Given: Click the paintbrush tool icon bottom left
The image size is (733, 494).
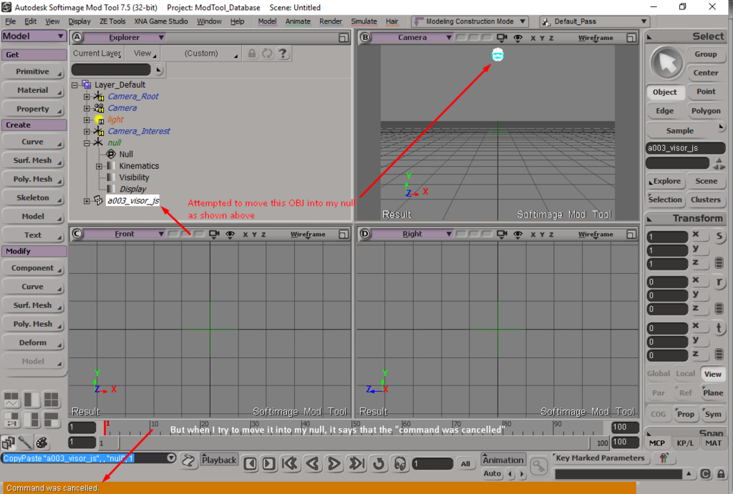Looking at the screenshot, I should click(25, 443).
